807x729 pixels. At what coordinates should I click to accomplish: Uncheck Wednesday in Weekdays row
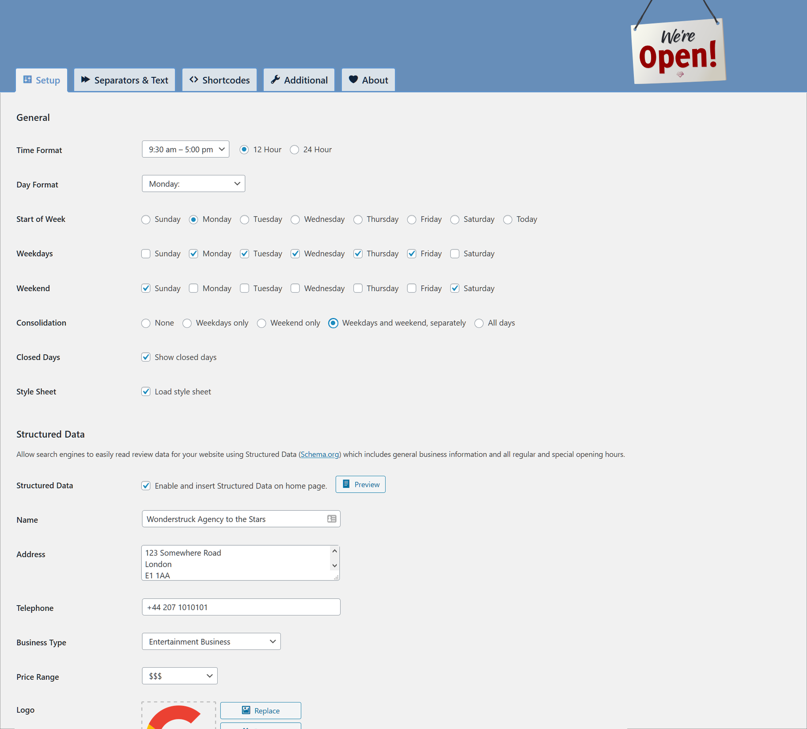(295, 254)
